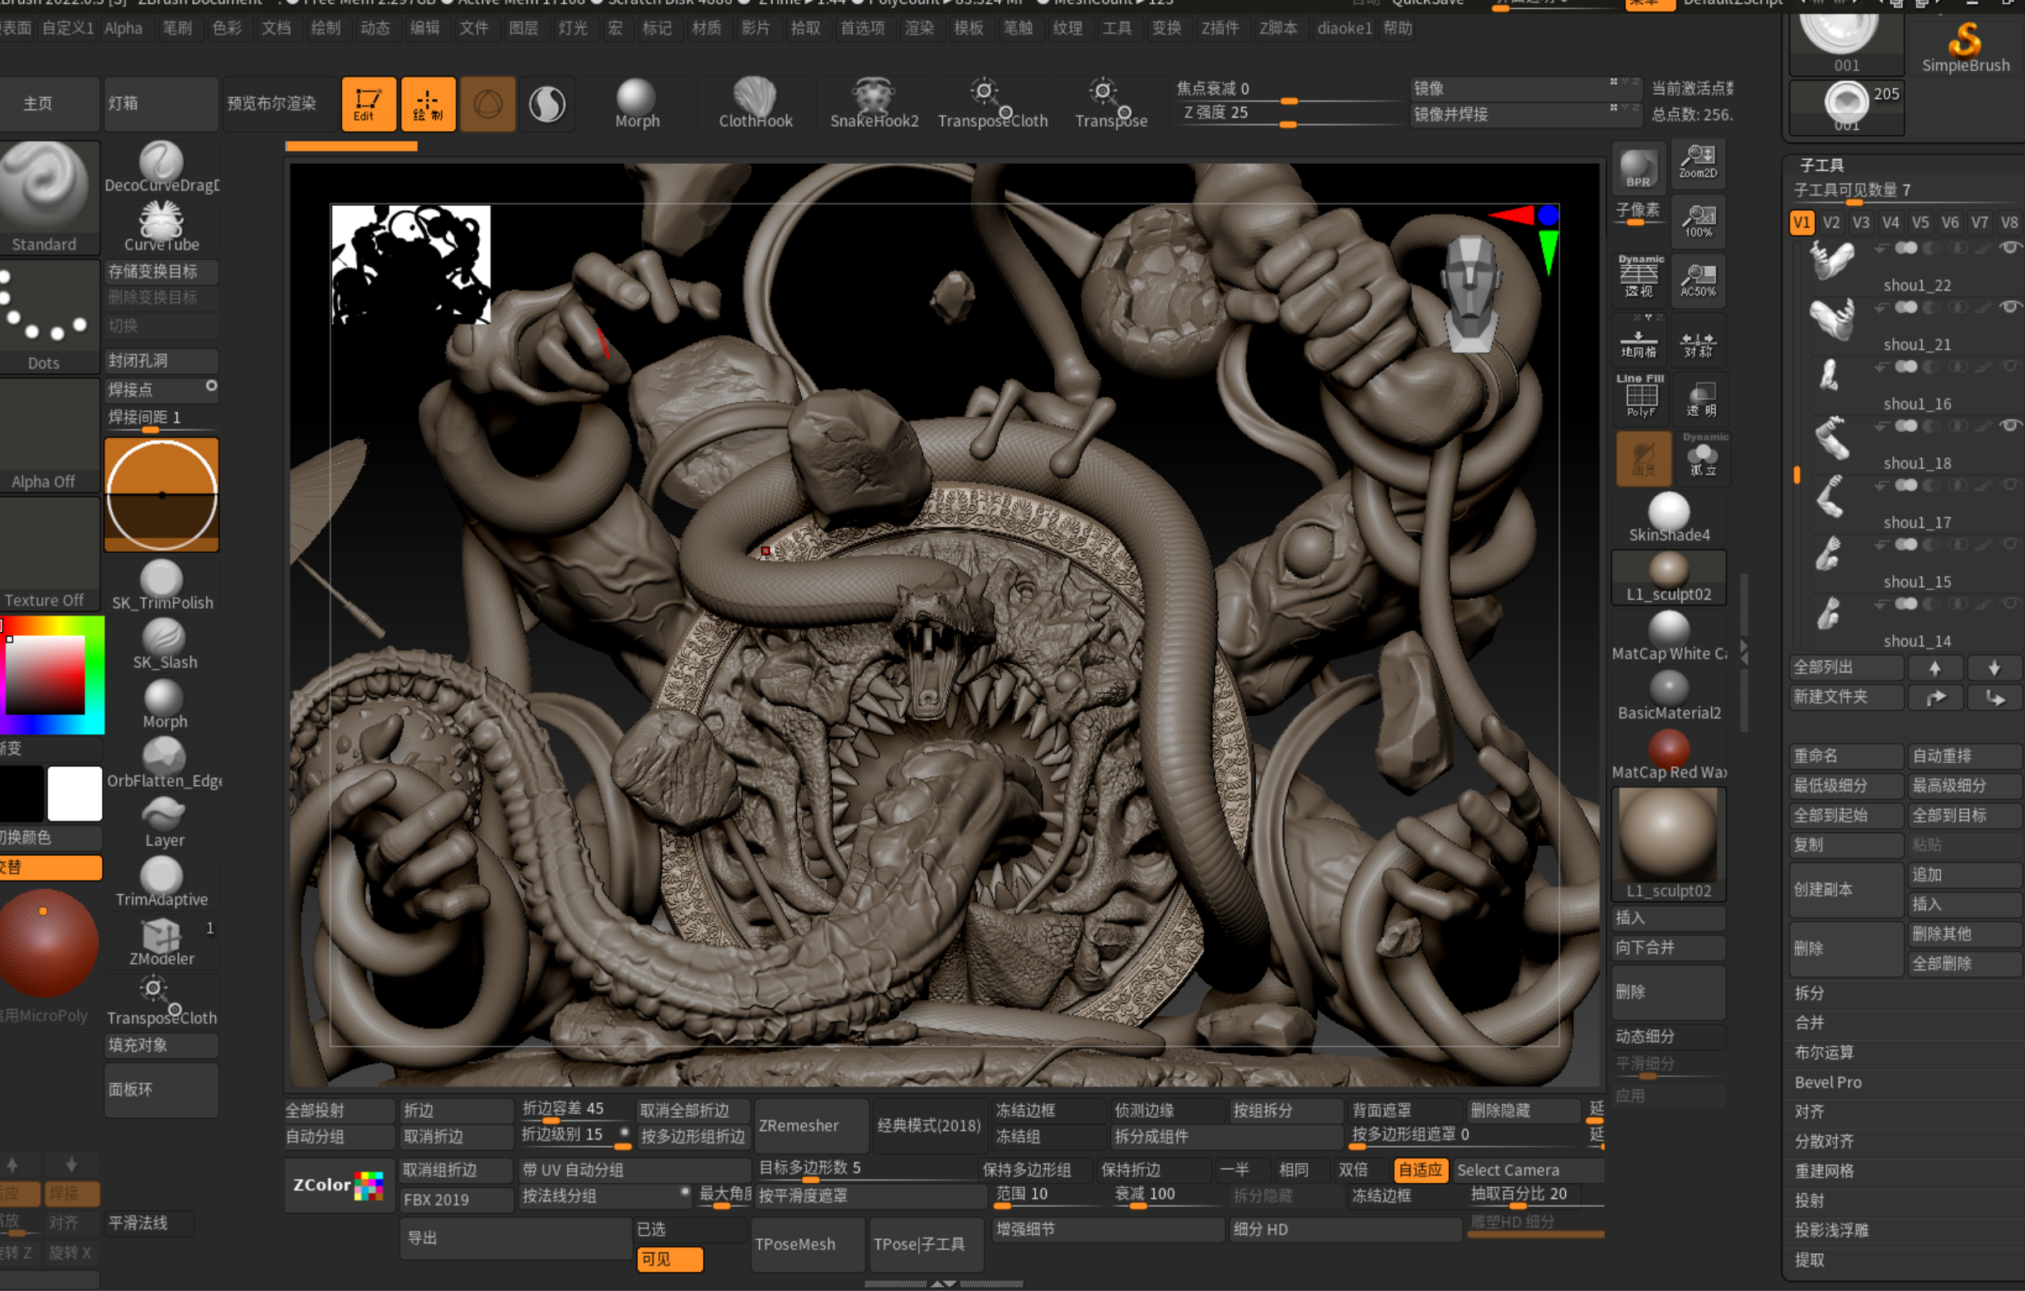The width and height of the screenshot is (2025, 1291).
Task: Open the Z插件 menu
Action: click(x=1220, y=28)
